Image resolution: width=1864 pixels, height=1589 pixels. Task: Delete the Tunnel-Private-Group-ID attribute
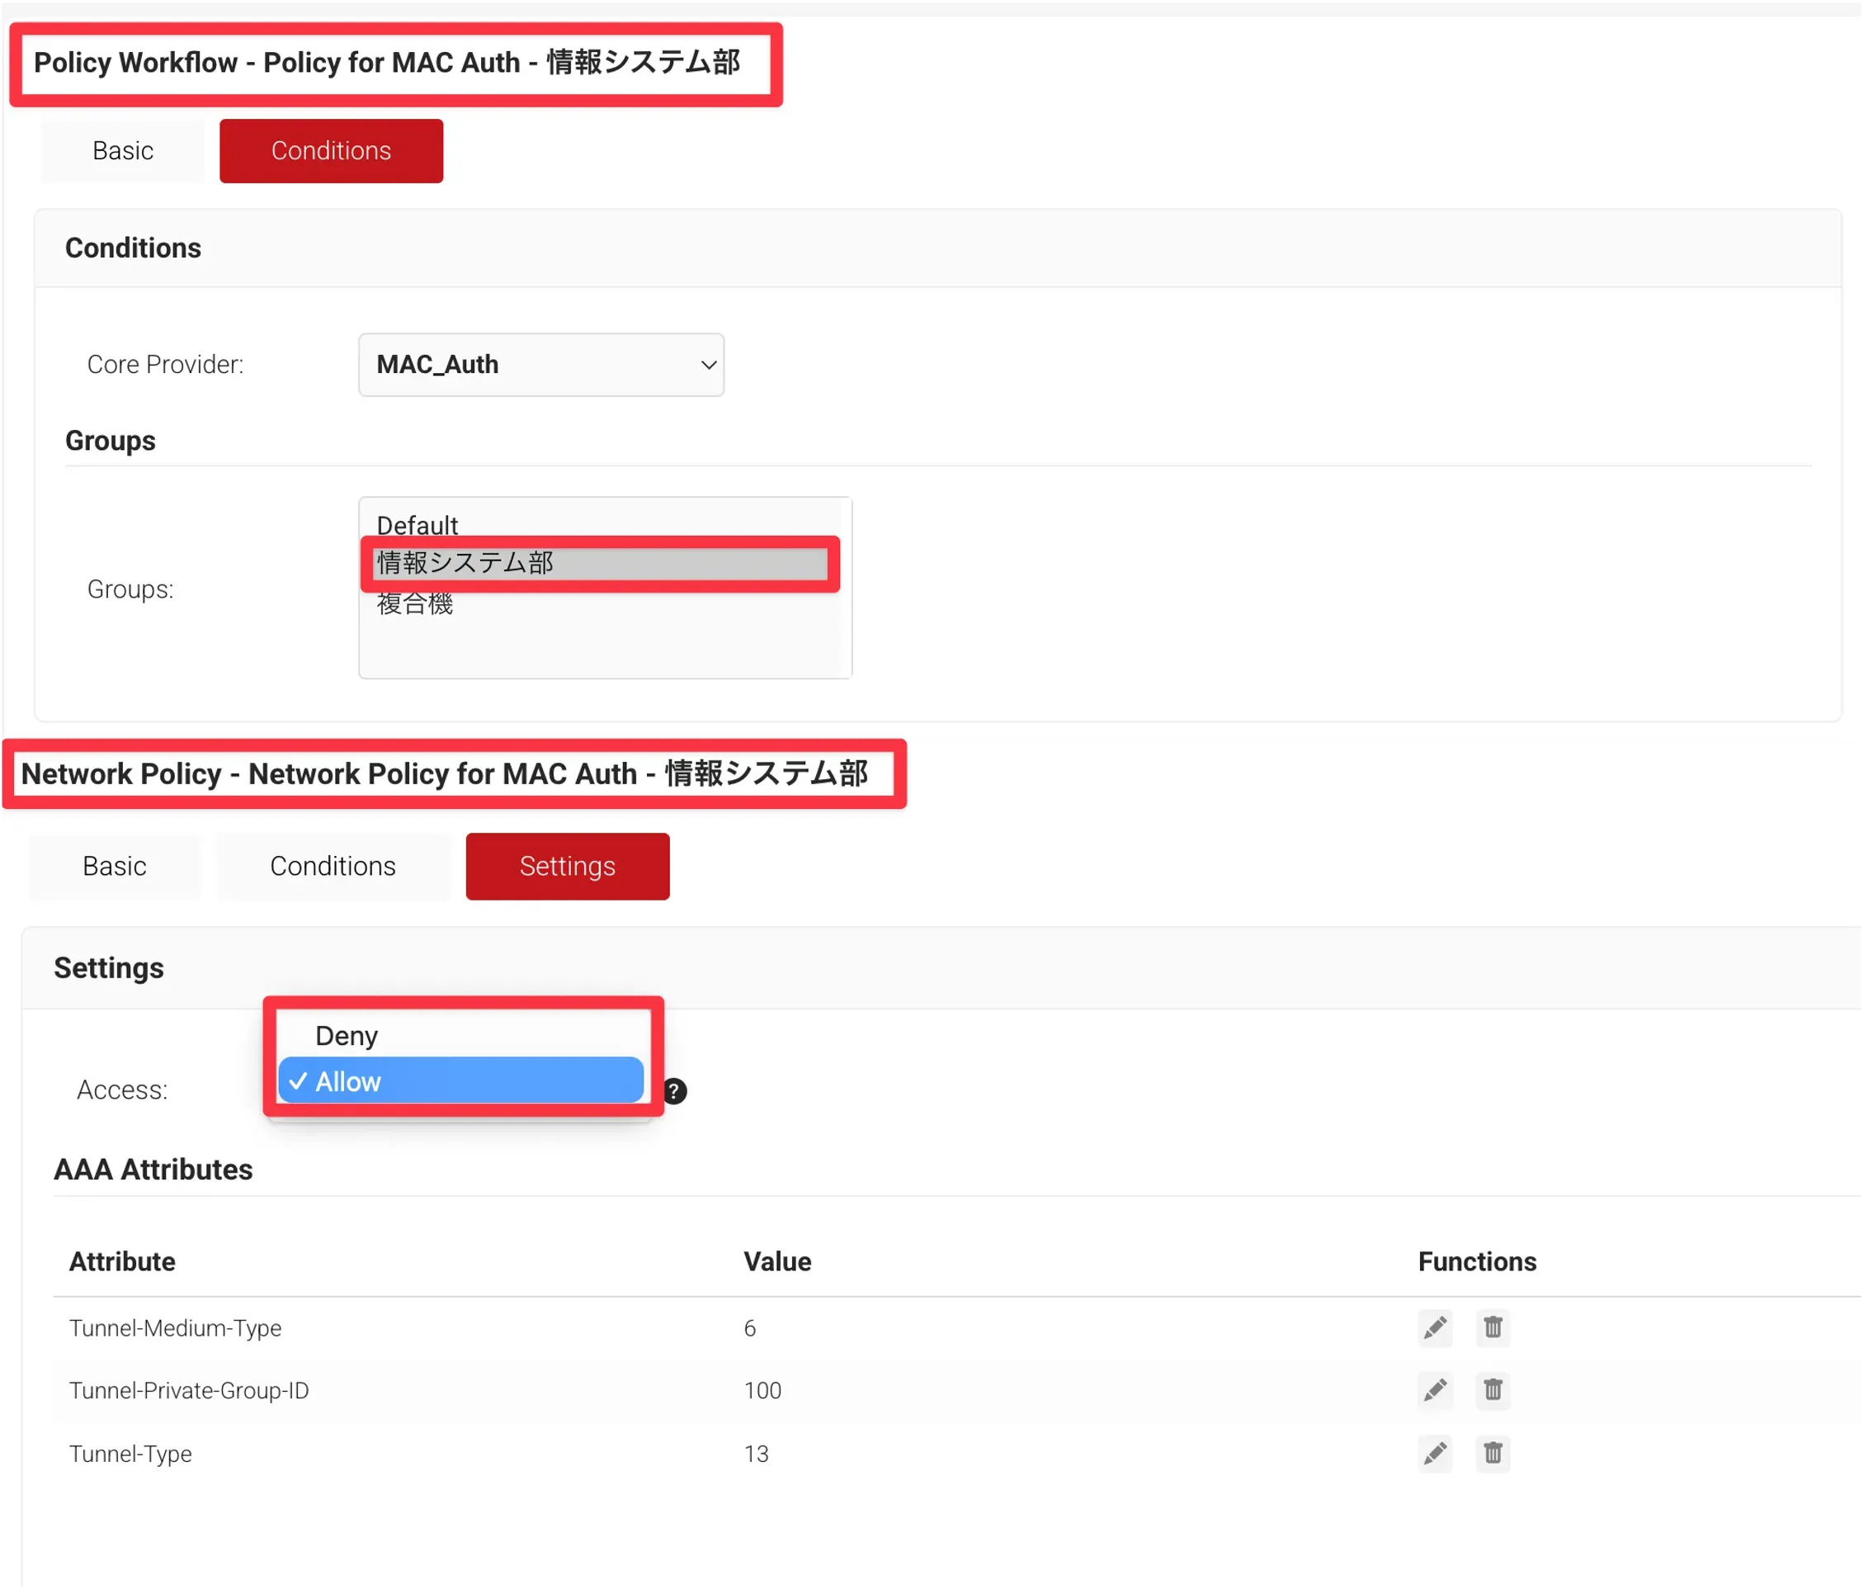point(1493,1390)
